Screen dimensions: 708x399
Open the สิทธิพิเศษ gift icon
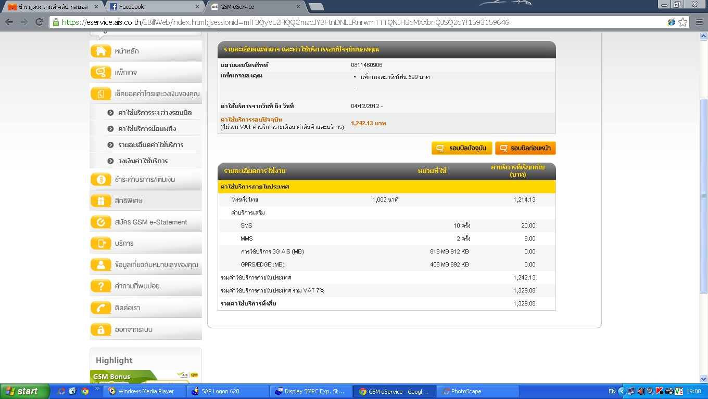(100, 201)
